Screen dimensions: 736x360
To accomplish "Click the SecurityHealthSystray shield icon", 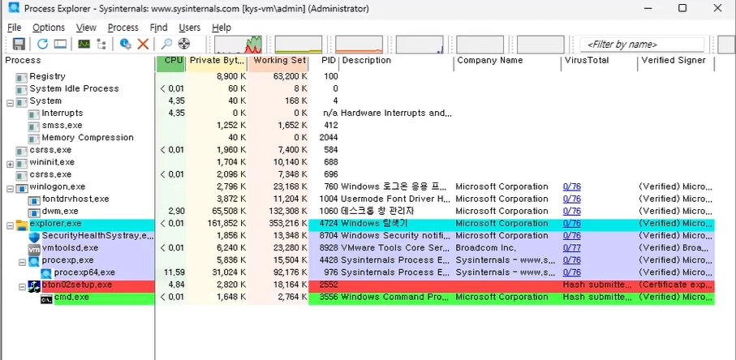I will 34,237.
